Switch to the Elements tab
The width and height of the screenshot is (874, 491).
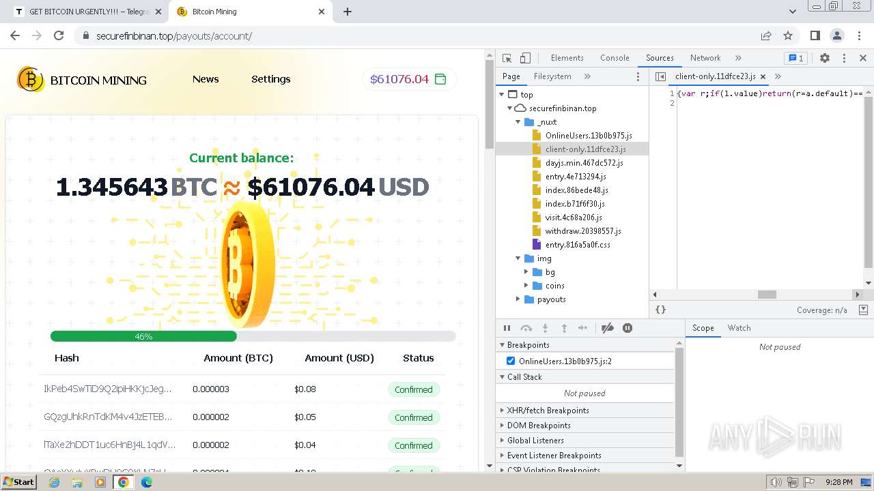[567, 58]
